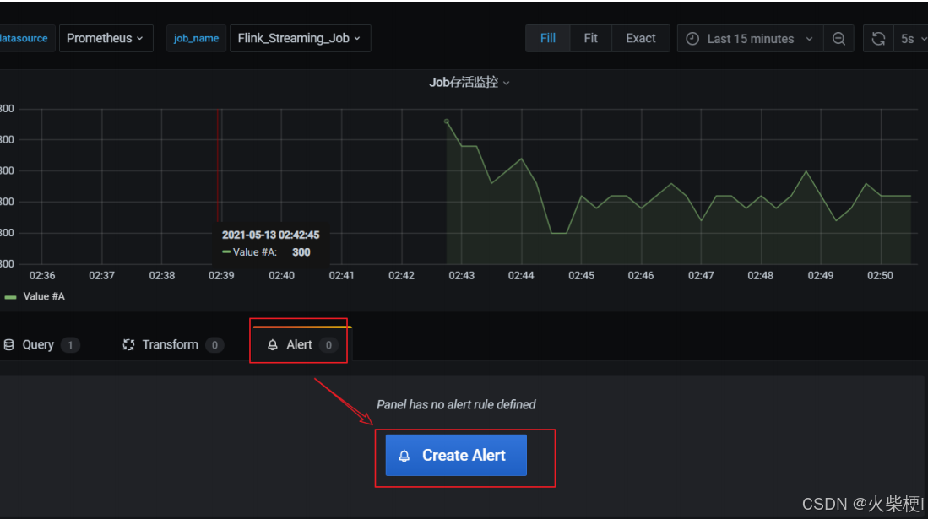Click the tooltip timestamp 2021-05-13 02:42:45

(270, 235)
